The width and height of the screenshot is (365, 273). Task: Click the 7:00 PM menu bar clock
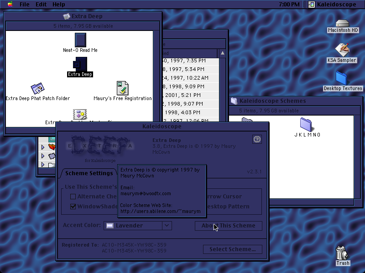coord(289,5)
